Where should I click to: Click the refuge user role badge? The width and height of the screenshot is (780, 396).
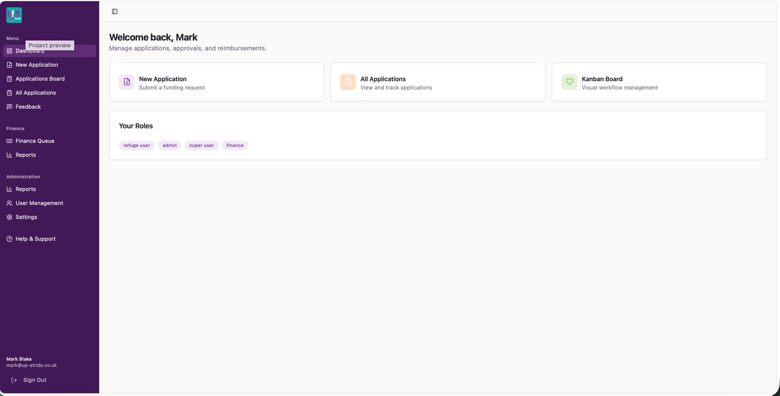pos(137,146)
